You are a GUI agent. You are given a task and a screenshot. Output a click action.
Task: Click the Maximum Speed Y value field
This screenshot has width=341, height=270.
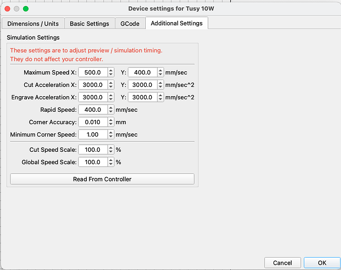[142, 72]
